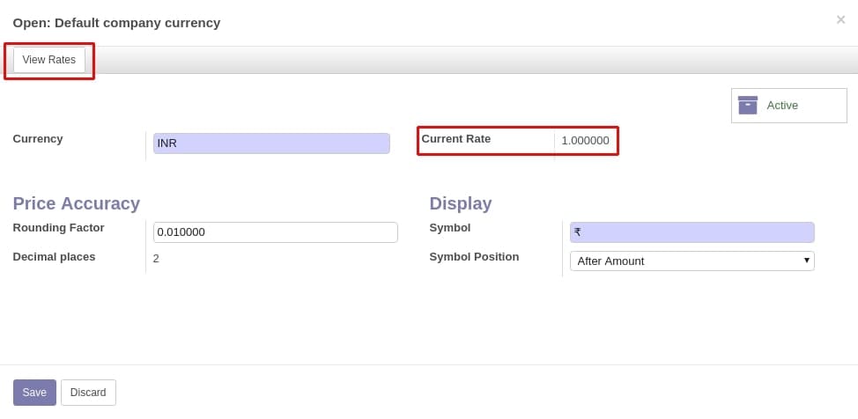
Task: Save the currency settings
Action: pyautogui.click(x=34, y=393)
